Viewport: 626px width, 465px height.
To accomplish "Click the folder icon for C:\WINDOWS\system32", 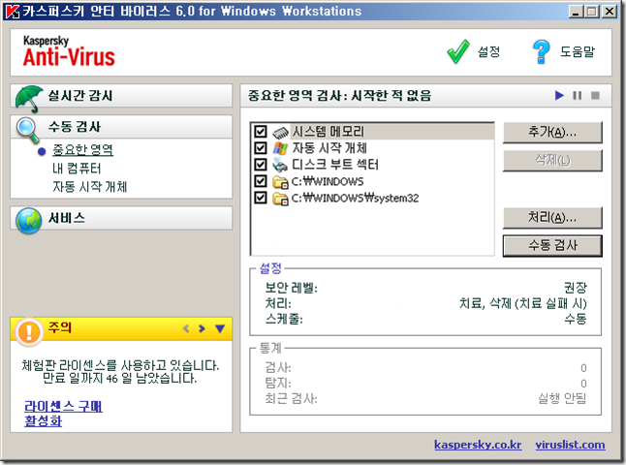I will (280, 198).
